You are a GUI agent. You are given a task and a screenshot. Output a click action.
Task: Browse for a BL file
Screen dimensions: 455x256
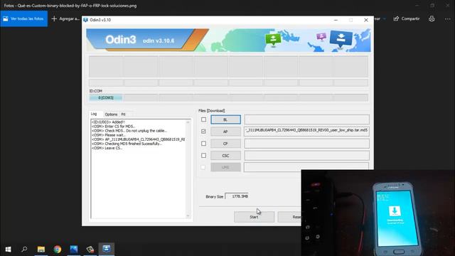(226, 119)
